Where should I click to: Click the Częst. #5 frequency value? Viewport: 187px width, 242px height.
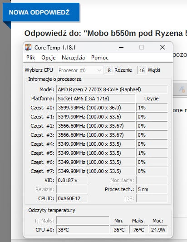tap(96, 153)
